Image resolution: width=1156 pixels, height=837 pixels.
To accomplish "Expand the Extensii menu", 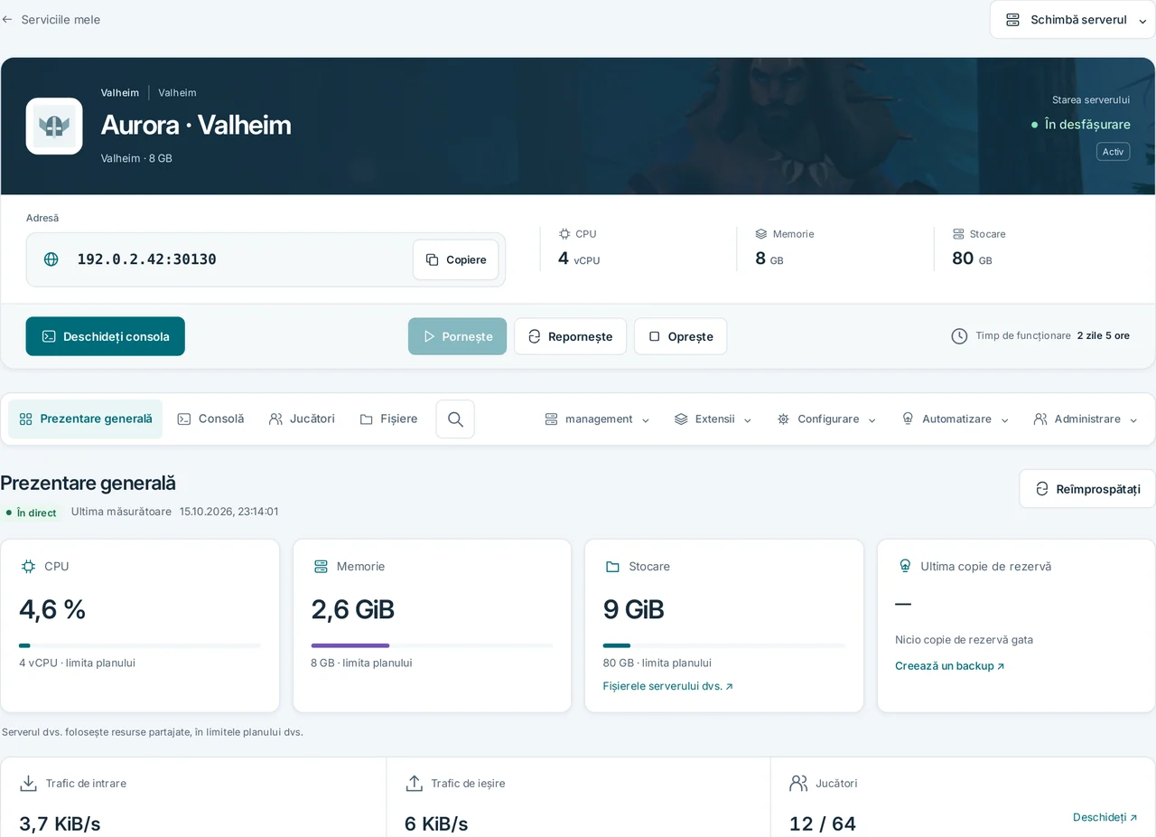I will click(713, 419).
